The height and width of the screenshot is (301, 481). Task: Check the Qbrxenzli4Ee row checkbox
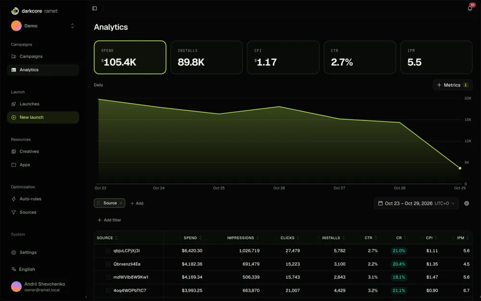pyautogui.click(x=108, y=264)
